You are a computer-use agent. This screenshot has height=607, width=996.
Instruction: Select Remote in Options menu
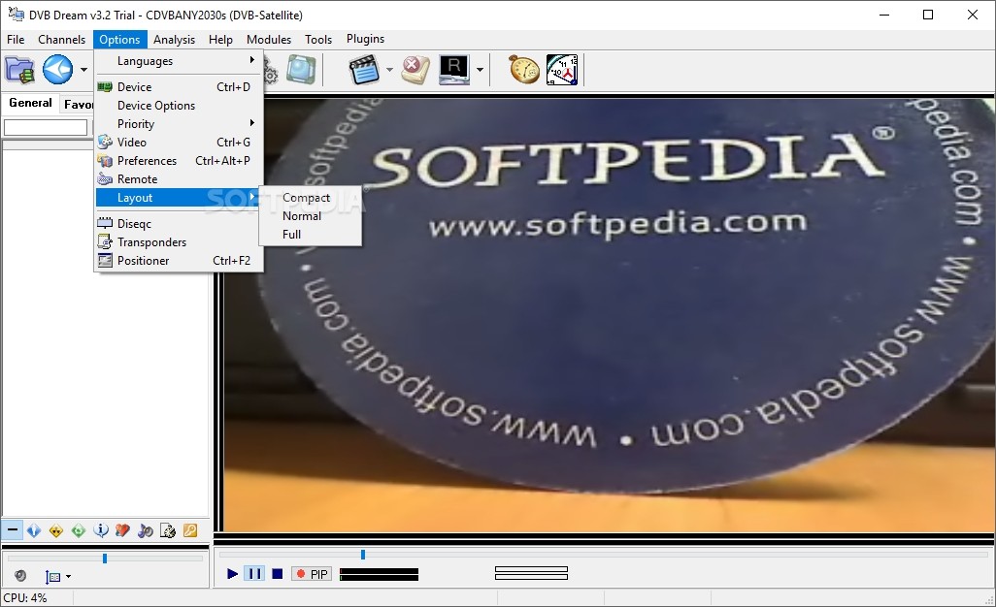pos(179,178)
